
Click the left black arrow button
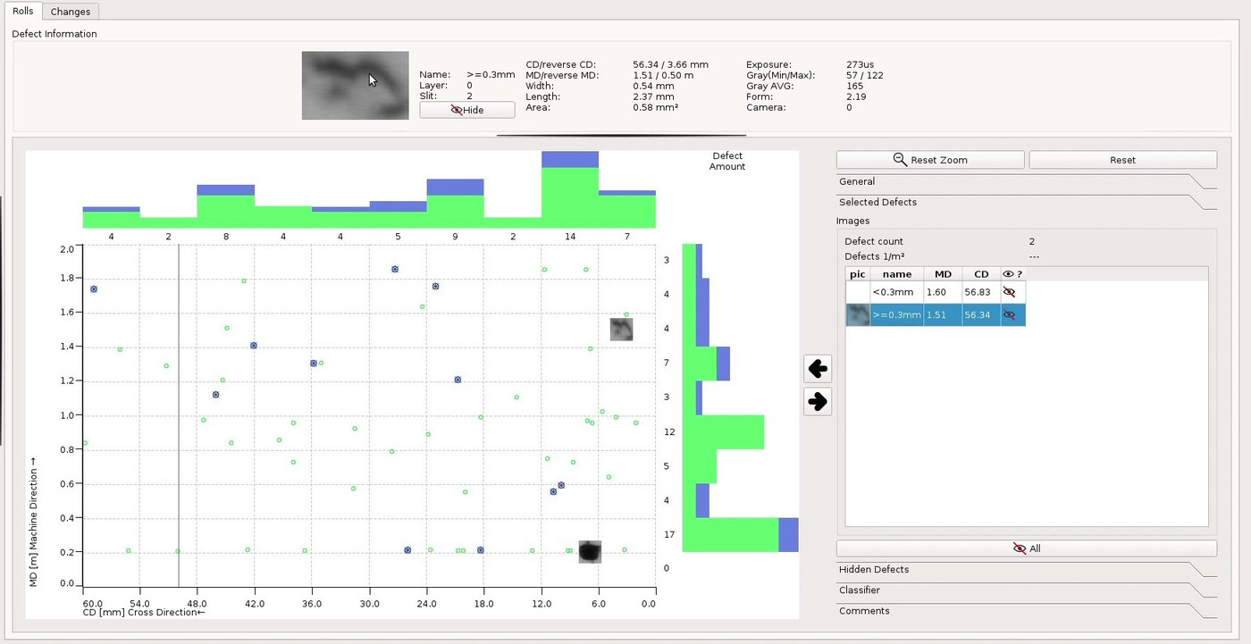click(817, 368)
